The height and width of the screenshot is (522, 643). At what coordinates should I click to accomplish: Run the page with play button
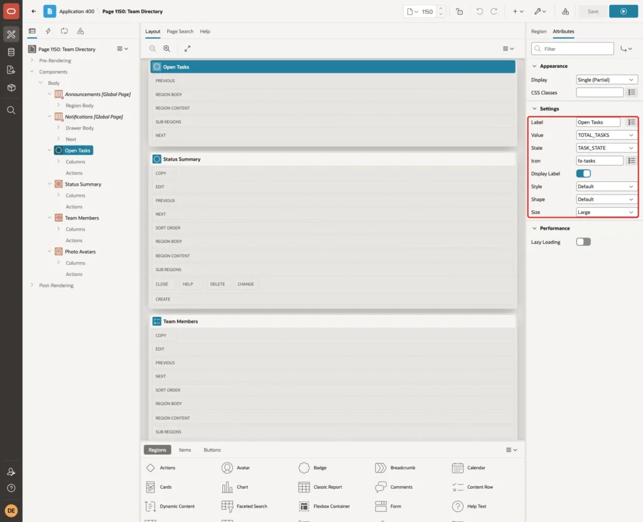(x=624, y=11)
